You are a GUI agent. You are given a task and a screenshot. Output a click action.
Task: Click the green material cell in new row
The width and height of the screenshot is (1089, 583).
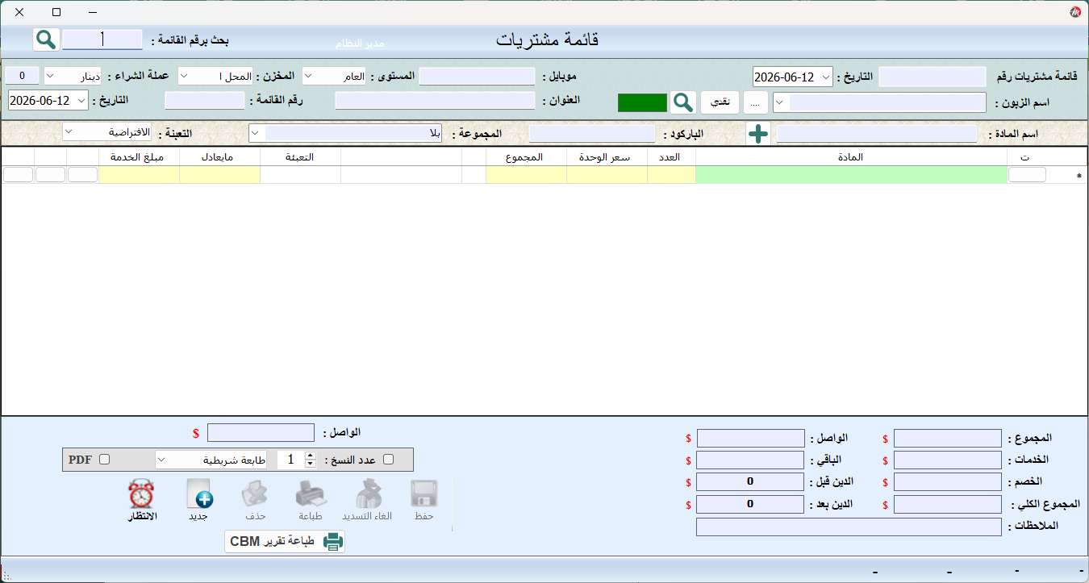click(851, 174)
